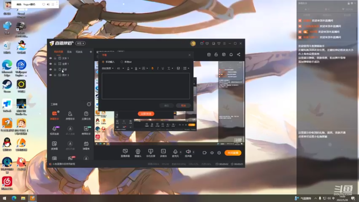359x202 pixels.
Task: Select the 全屏 1 source row
Action: coord(70,64)
